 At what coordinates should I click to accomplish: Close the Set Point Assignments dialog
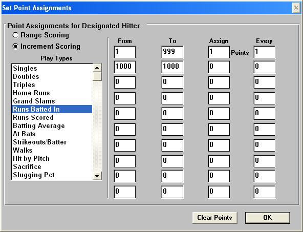(x=296, y=8)
